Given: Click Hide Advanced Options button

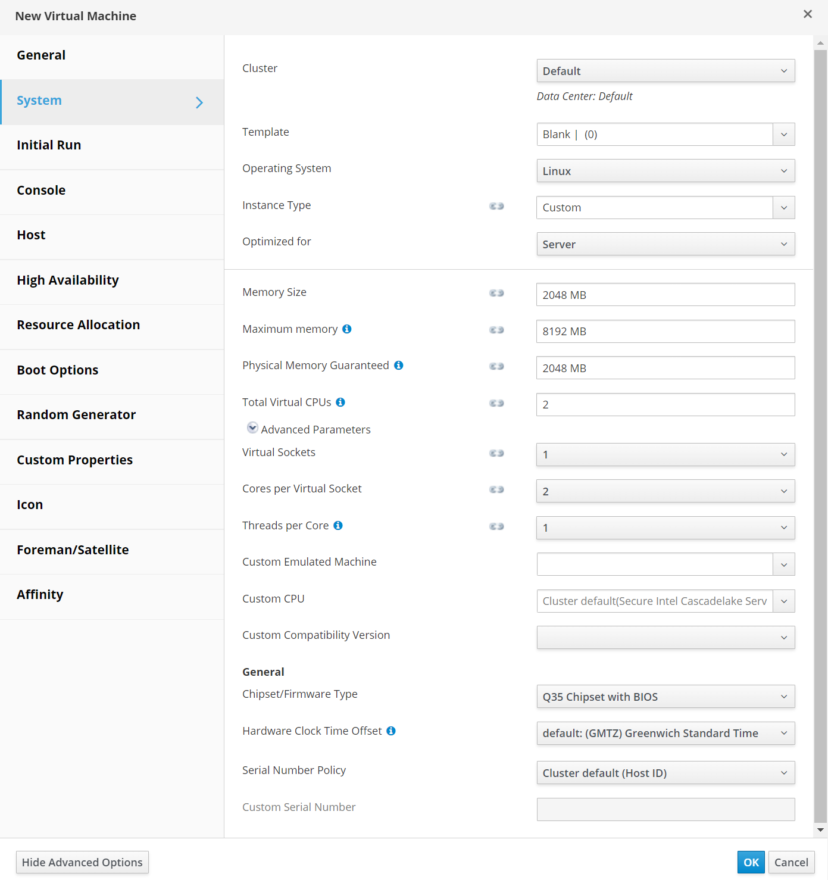Looking at the screenshot, I should [x=82, y=862].
